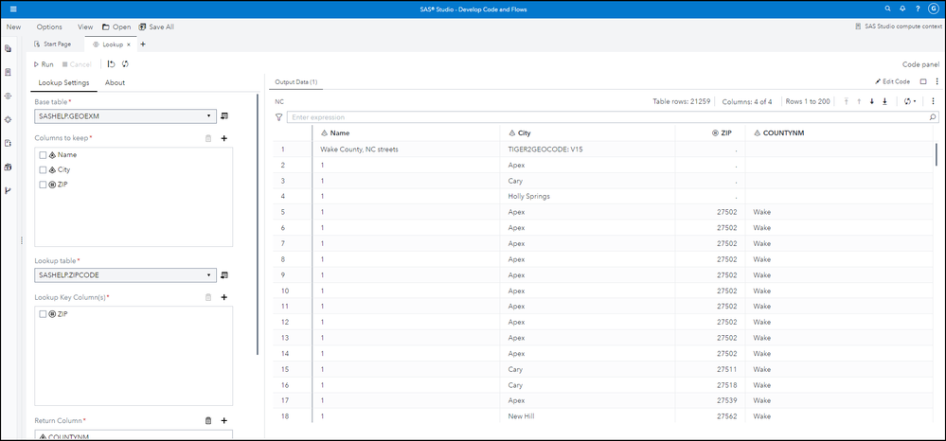Screen dimensions: 946x441
Task: Check the Name column checkbox
Action: pyautogui.click(x=43, y=155)
